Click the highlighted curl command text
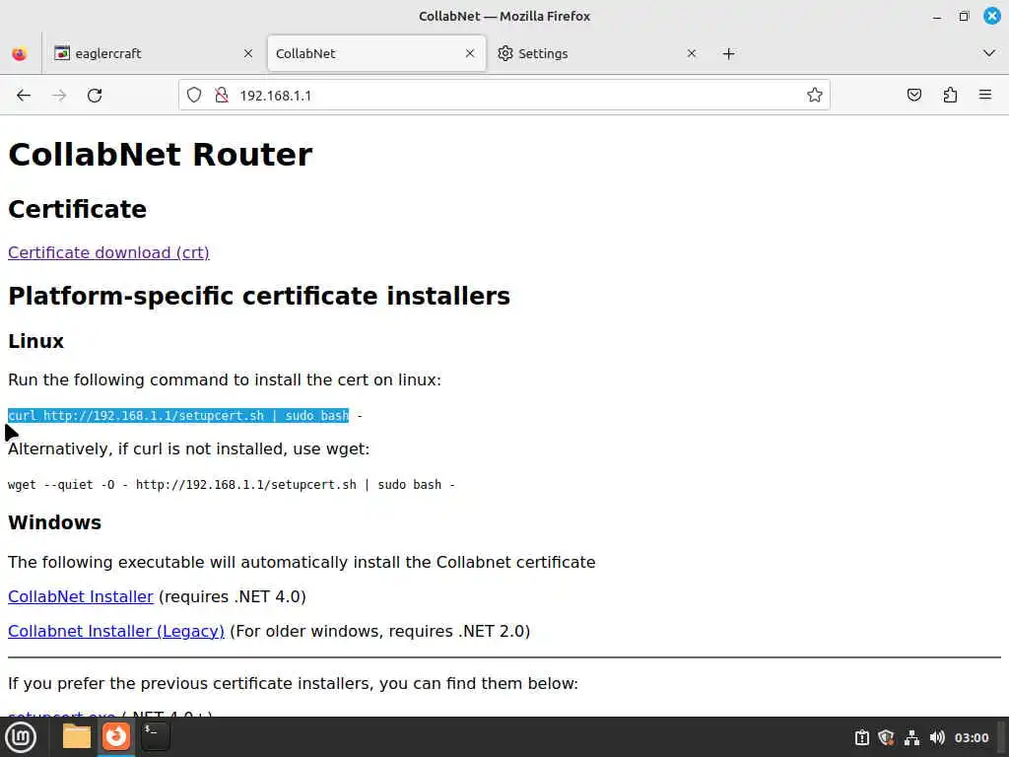Screen dimensions: 1009x757 click(178, 415)
